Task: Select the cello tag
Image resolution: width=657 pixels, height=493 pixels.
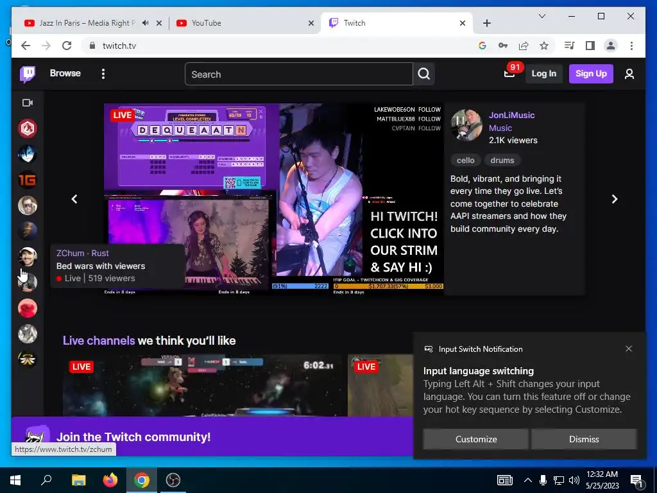Action: [466, 160]
